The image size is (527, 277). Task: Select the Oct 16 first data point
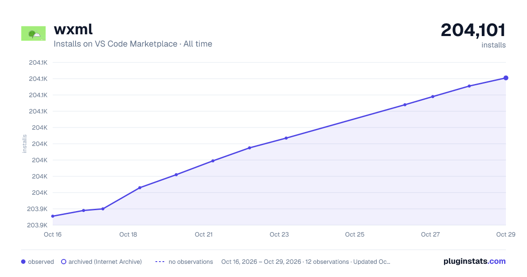(x=53, y=216)
